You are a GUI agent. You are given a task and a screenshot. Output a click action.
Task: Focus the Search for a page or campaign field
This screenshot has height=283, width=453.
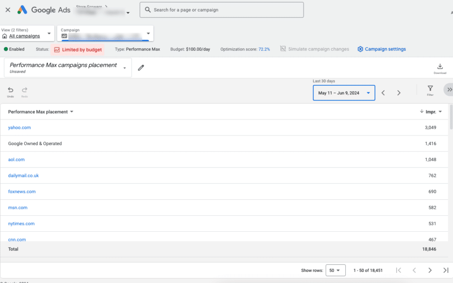221,10
